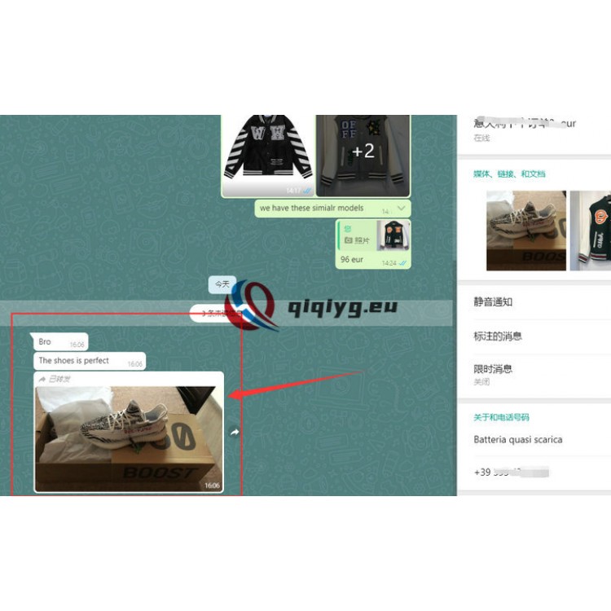Screen dimensions: 611x611
Task: Open the '+2' jacket photo in the album
Action: [363, 153]
